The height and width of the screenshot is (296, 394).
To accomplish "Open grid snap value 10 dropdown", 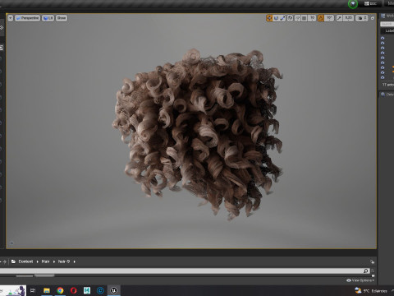I will point(312,18).
